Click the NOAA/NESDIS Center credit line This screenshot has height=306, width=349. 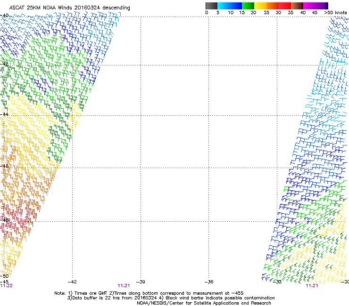pos(204,303)
